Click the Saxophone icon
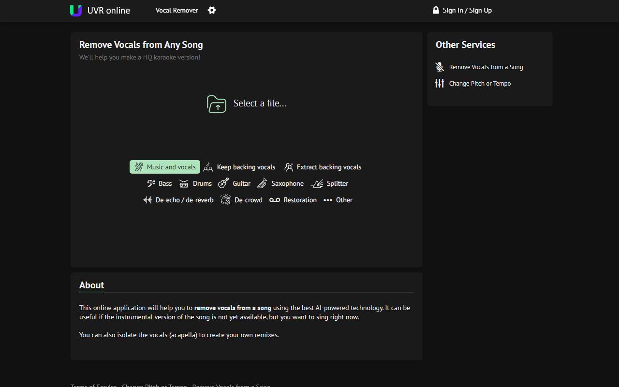Screen dimensions: 619x387 coord(262,183)
